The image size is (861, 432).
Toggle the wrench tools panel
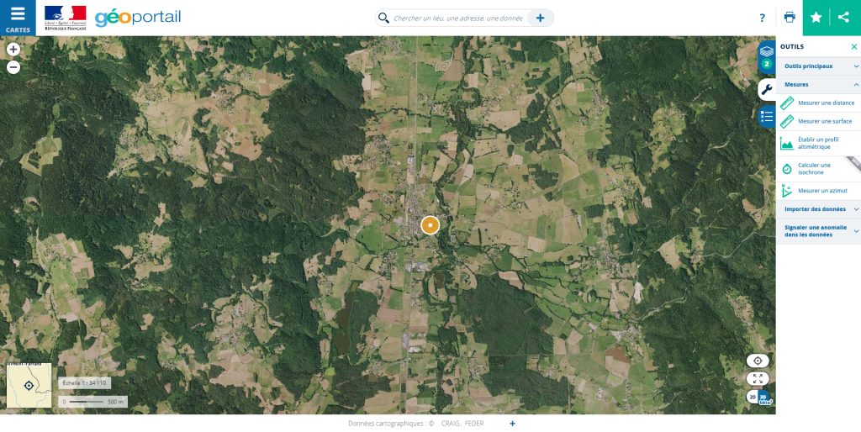767,89
